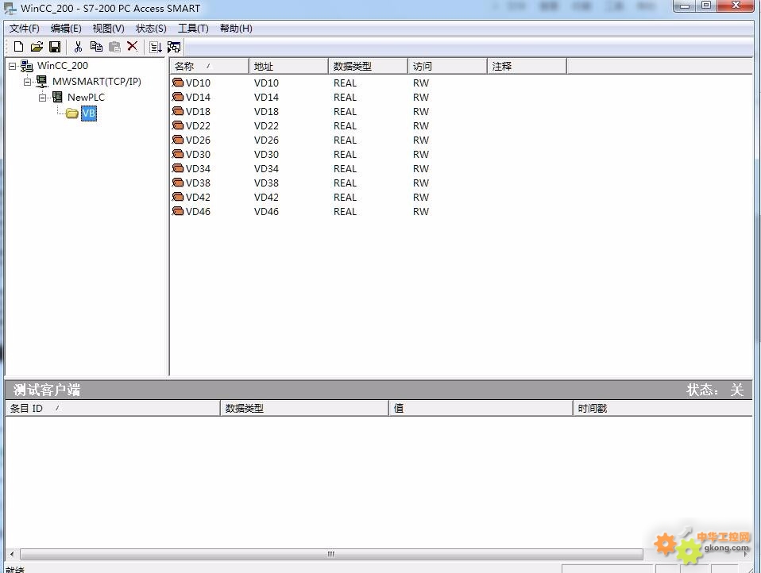Click the application icon in title bar
Viewport: 761px width, 573px height.
[10, 8]
